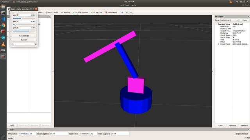Open the Files app in the dock
250x140 pixels.
(3, 7)
